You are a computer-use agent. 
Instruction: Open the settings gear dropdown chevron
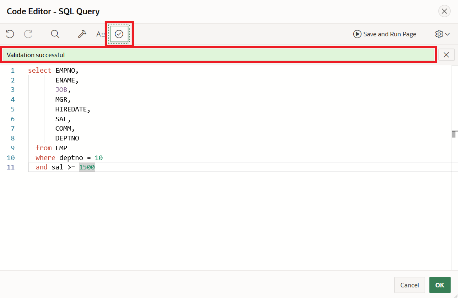pyautogui.click(x=448, y=34)
